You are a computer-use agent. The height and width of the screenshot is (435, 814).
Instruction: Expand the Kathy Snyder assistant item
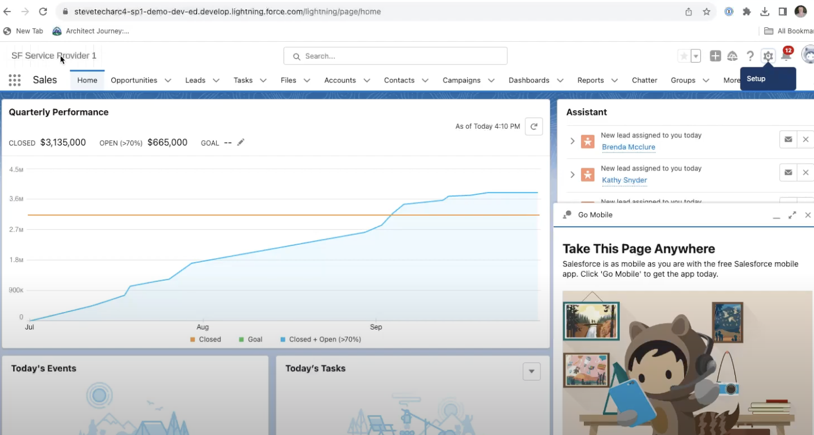pos(572,174)
